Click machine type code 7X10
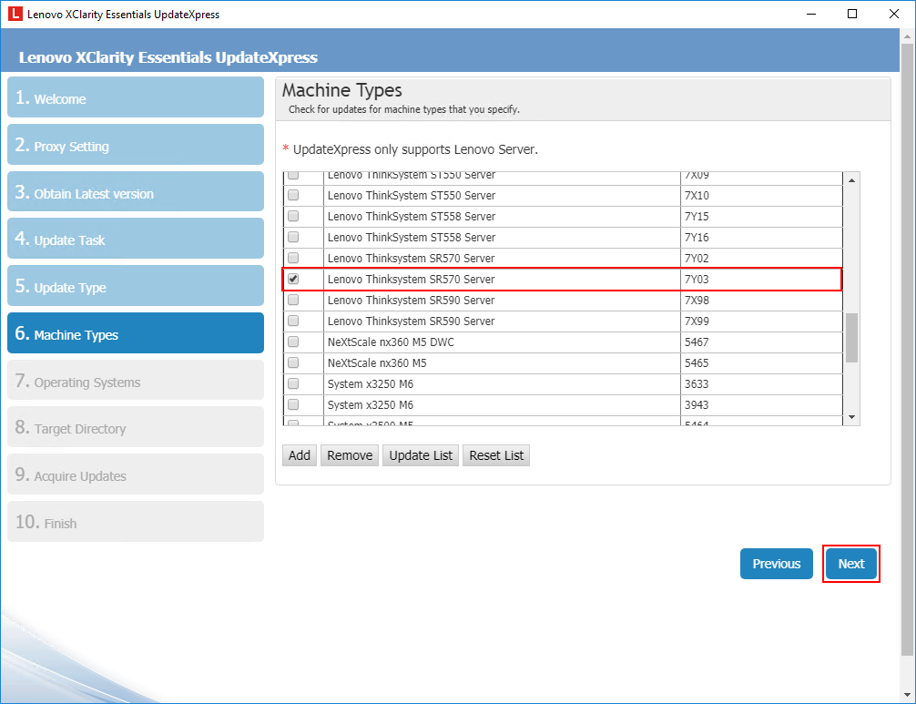This screenshot has height=704, width=916. (x=697, y=195)
